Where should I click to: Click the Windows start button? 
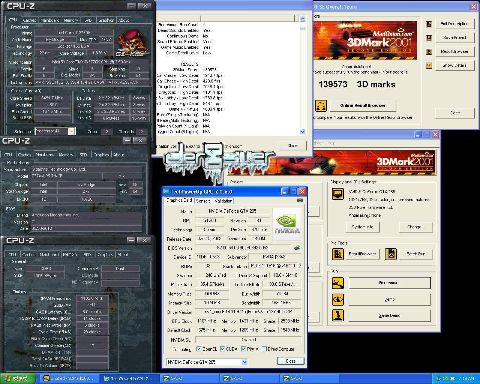[18, 378]
